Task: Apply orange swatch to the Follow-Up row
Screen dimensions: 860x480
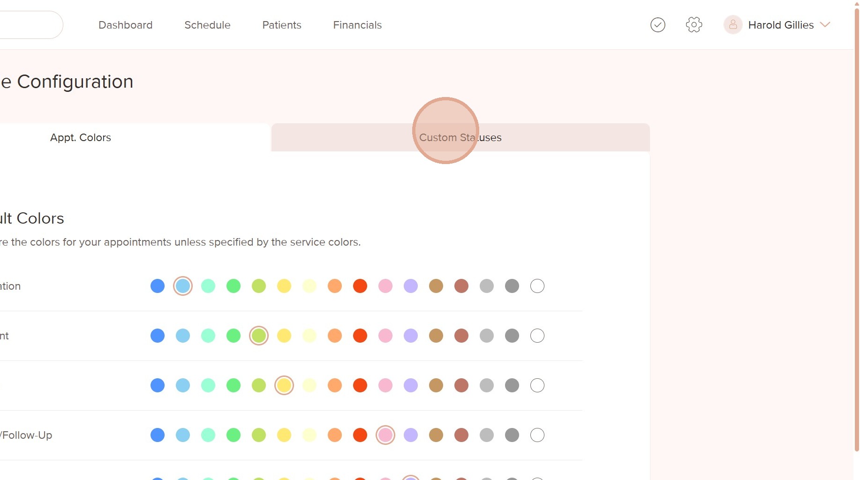Action: click(x=335, y=435)
